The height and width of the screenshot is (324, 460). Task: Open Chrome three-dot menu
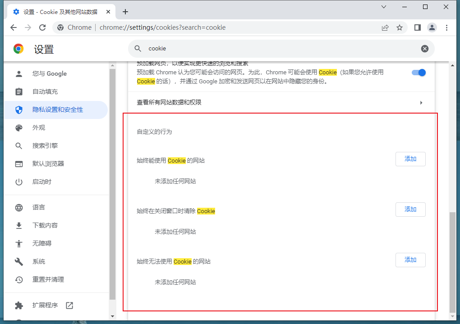(446, 27)
